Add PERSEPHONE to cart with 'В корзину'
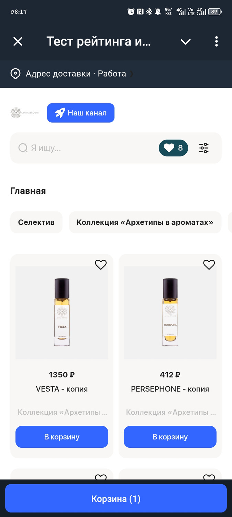This screenshot has height=517, width=232. 170,437
